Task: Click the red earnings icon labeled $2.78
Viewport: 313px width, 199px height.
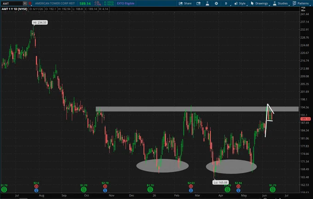Action: click(105, 187)
